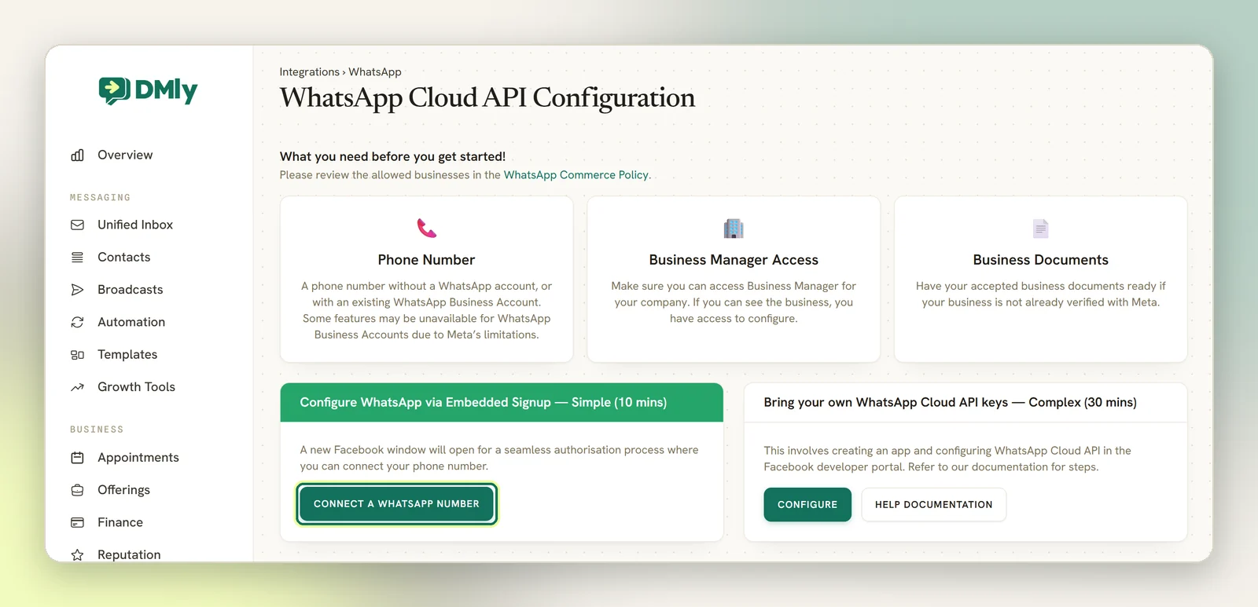This screenshot has width=1258, height=607.
Task: Open Overview in the sidebar
Action: coord(125,155)
